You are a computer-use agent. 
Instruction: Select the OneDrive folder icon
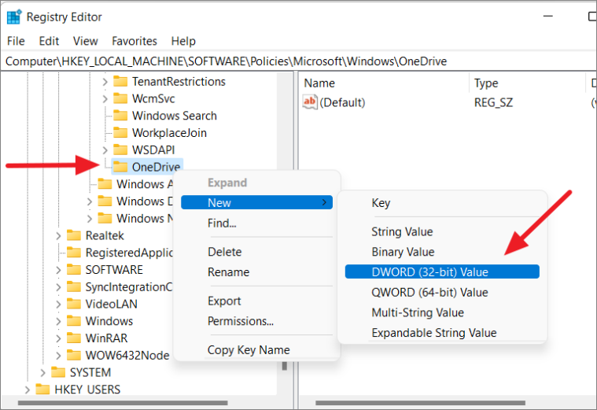pos(120,167)
